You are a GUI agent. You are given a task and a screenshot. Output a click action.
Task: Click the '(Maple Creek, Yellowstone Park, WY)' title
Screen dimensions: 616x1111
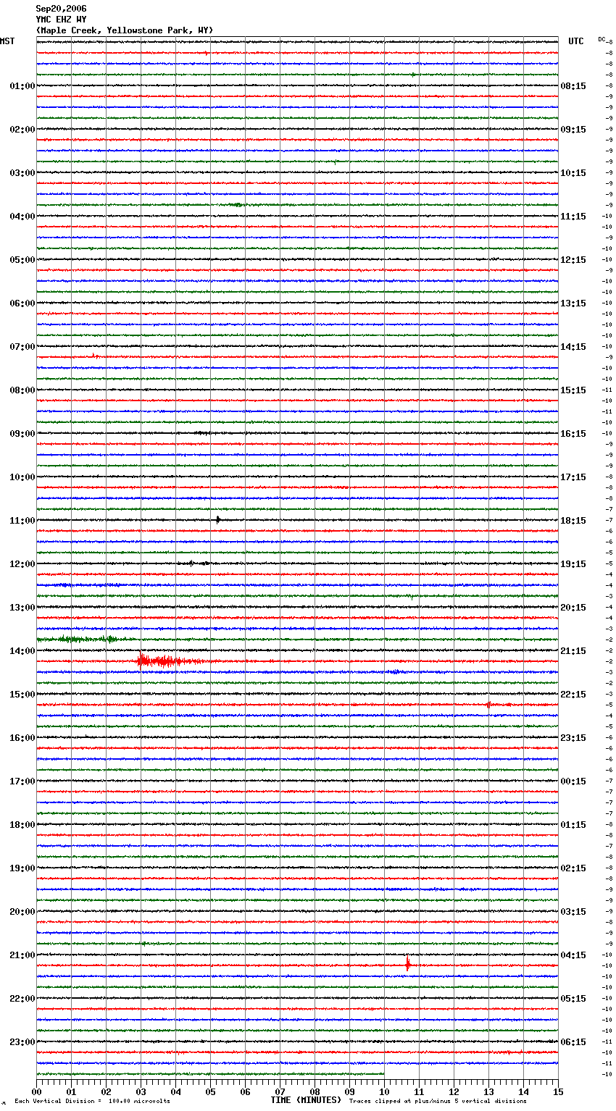pos(125,30)
